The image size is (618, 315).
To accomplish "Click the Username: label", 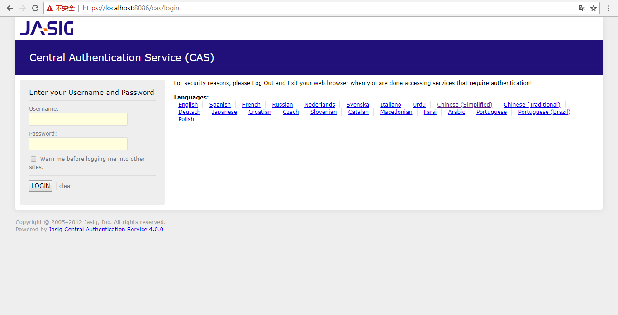I will coord(44,109).
